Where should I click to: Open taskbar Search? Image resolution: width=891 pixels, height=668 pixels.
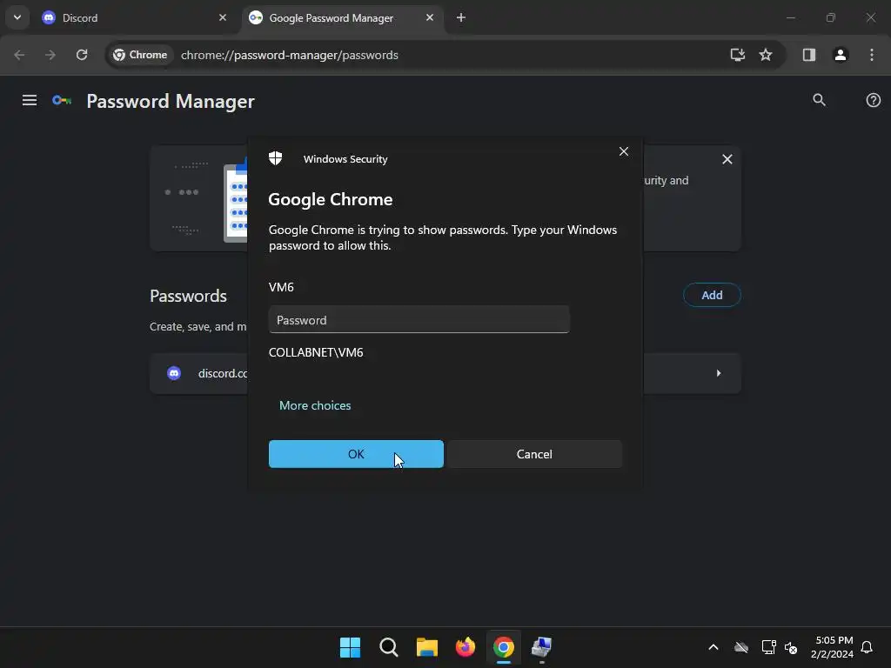click(389, 647)
